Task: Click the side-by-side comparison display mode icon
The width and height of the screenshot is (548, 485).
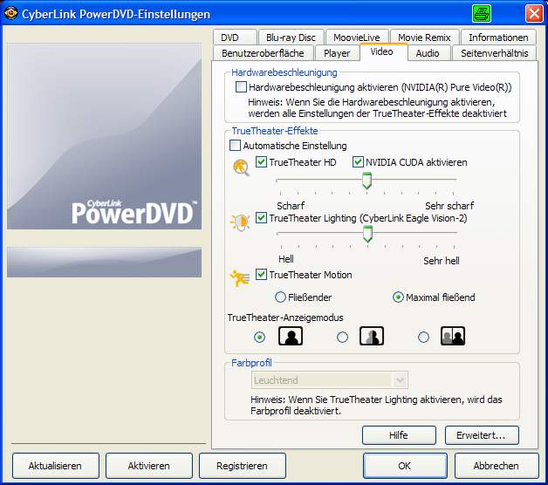Action: coord(453,336)
